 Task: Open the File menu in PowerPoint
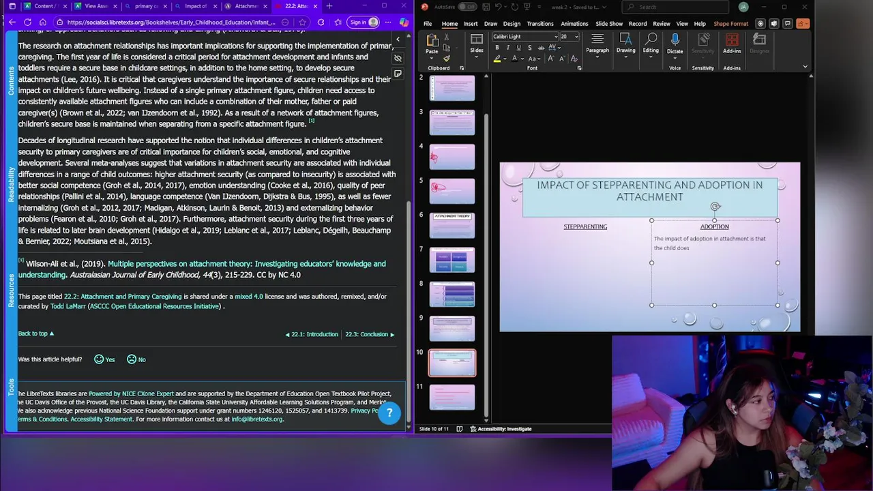pyautogui.click(x=428, y=24)
